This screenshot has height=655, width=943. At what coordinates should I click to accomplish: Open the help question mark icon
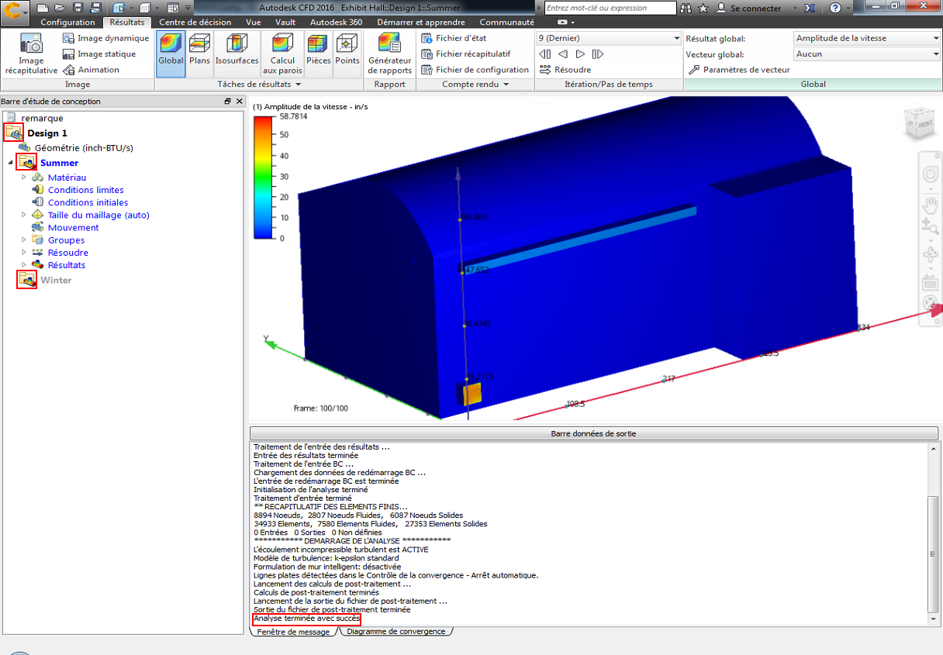point(835,8)
